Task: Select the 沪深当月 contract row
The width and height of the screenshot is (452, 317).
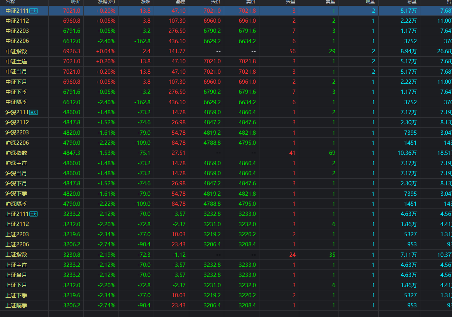Action: [16, 173]
